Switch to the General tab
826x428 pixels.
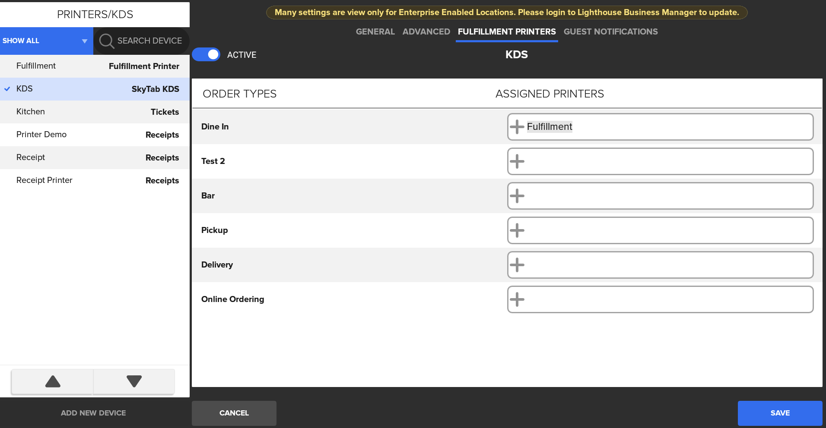[375, 31]
